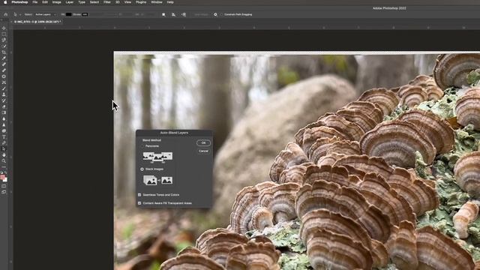Click OK in Auto-Blend Layers dialog
The image size is (480, 270).
point(203,142)
